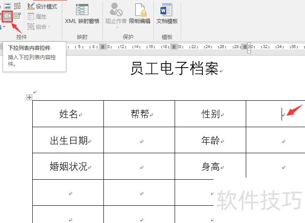Open 文档模板 (Document Template) dialog
This screenshot has height=223, width=305.
click(x=167, y=14)
